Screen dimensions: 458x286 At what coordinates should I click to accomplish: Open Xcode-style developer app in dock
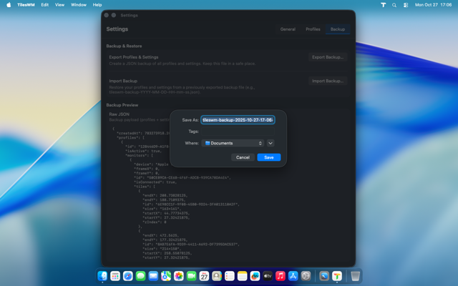[x=324, y=276]
